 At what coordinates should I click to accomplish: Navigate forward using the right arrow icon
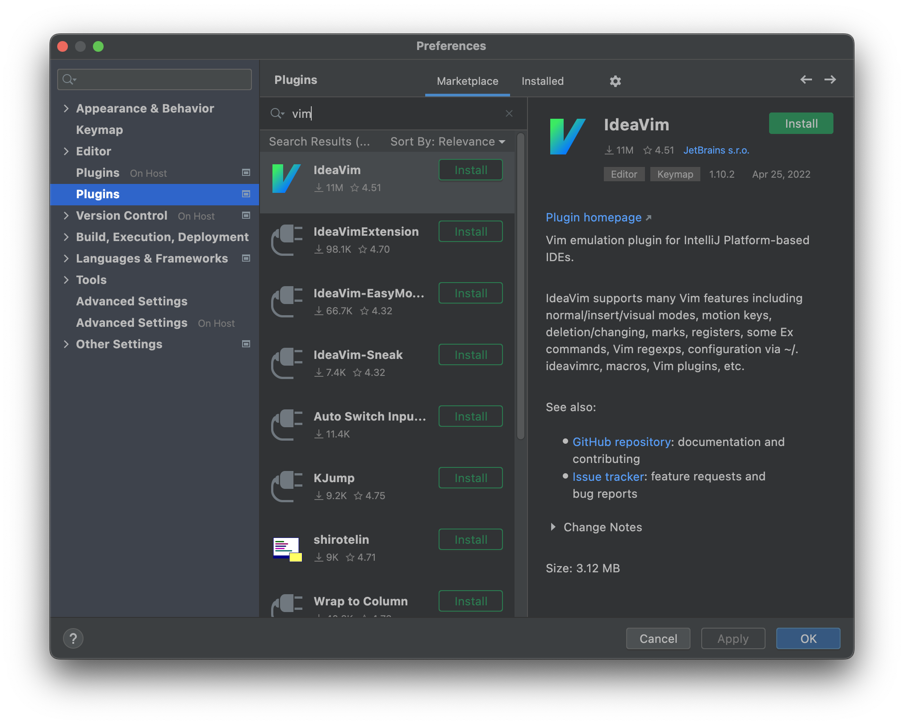coord(830,79)
